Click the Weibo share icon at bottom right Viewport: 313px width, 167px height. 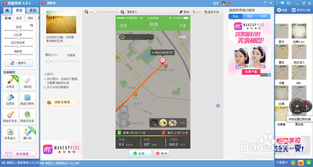point(301,163)
